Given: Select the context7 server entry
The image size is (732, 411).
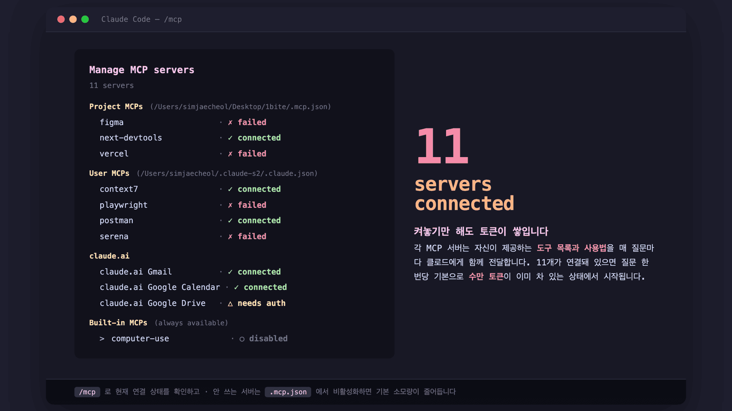Looking at the screenshot, I should 190,189.
